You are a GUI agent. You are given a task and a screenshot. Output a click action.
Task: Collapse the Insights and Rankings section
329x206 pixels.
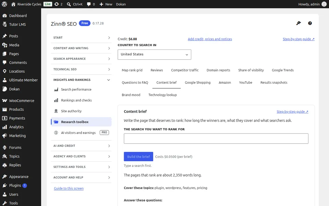pos(81,80)
